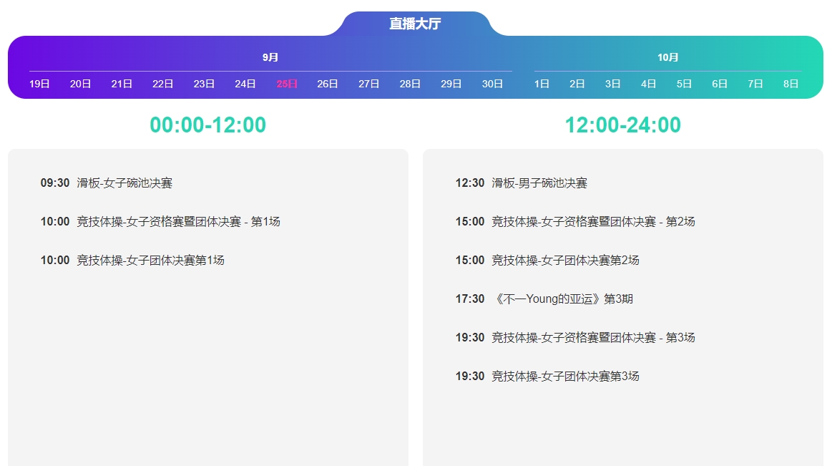This screenshot has width=832, height=466.
Task: Open 15:00 竞技体操-女子资格赛暨团体决赛 第2场
Action: tap(593, 222)
